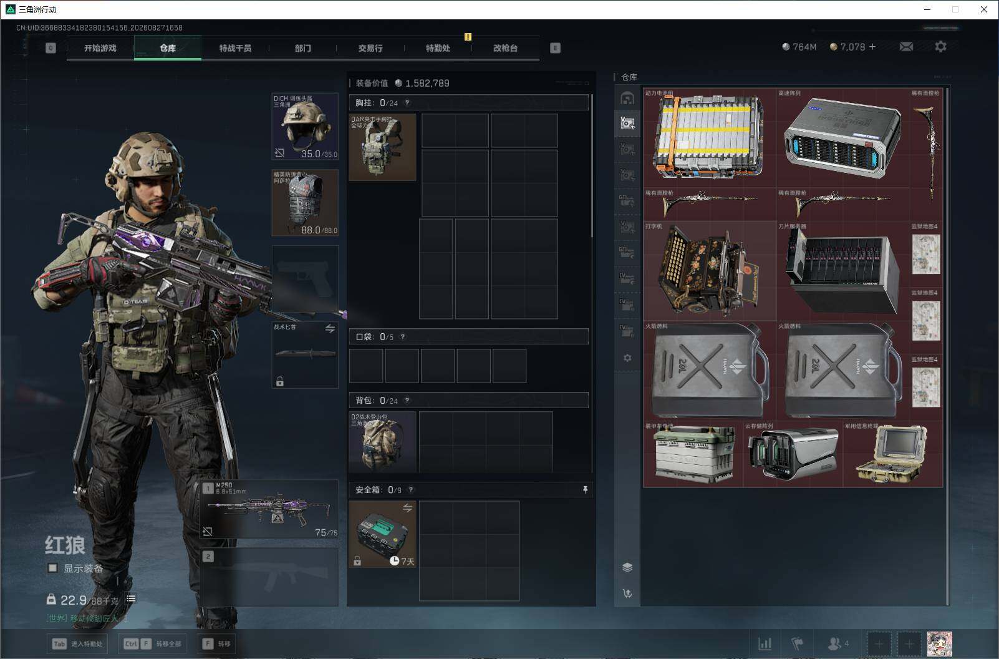Select the 动力电池组 item in warehouse
999x659 pixels.
coord(710,138)
